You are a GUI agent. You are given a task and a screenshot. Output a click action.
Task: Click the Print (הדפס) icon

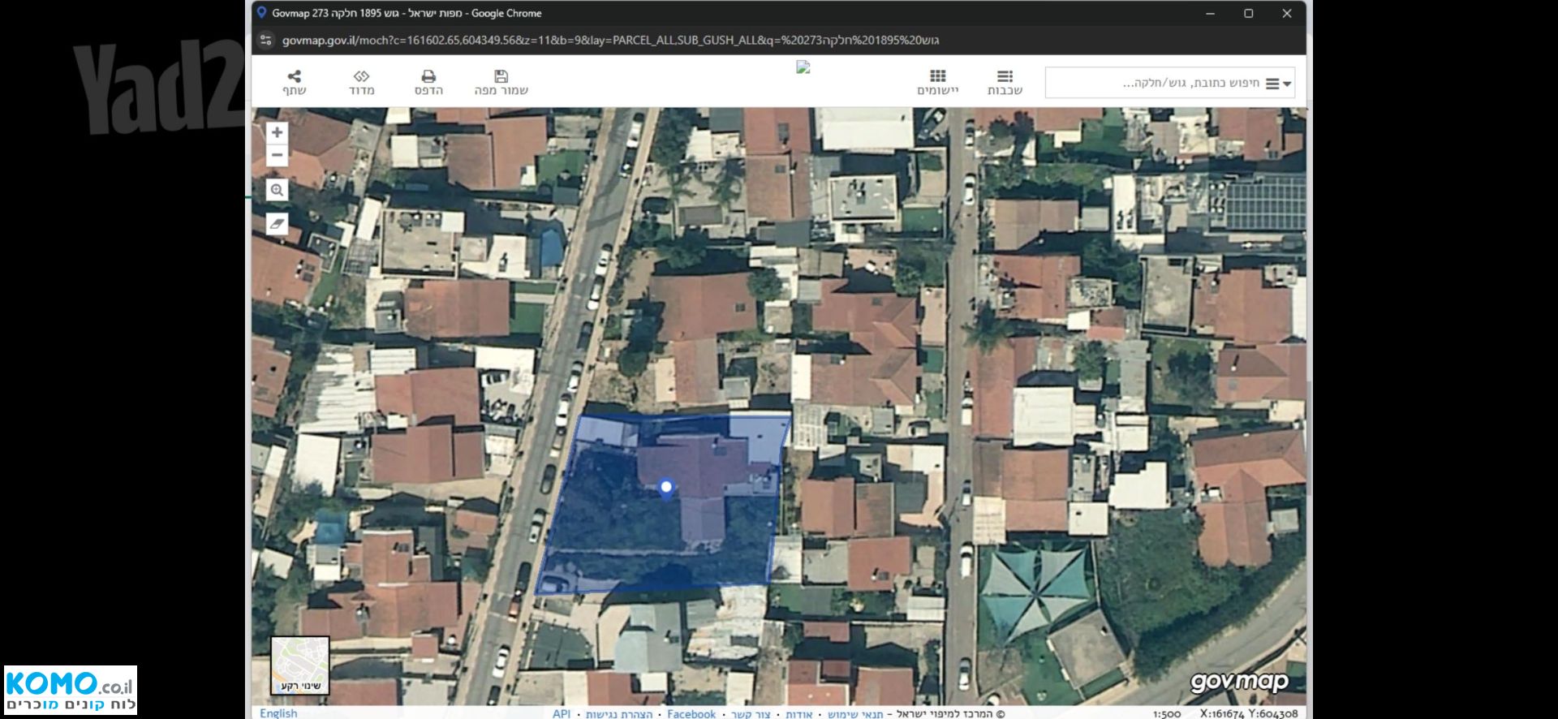pos(428,82)
